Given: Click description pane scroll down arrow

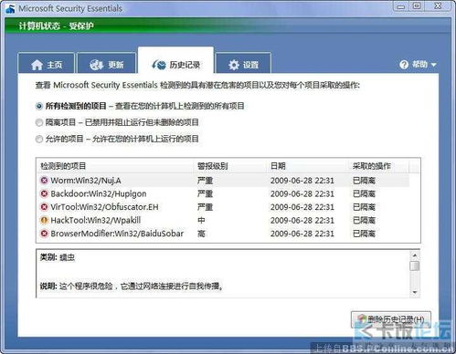Looking at the screenshot, I should click(415, 292).
